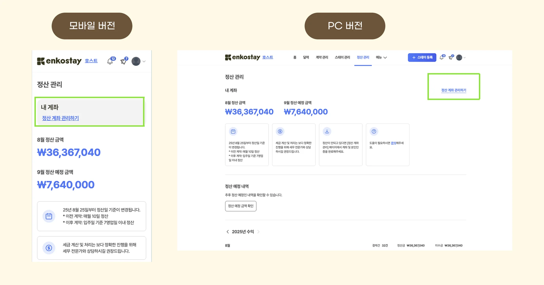The width and height of the screenshot is (544, 285).
Task: Click the download arrow icon in the PC info card
Action: pos(327,131)
